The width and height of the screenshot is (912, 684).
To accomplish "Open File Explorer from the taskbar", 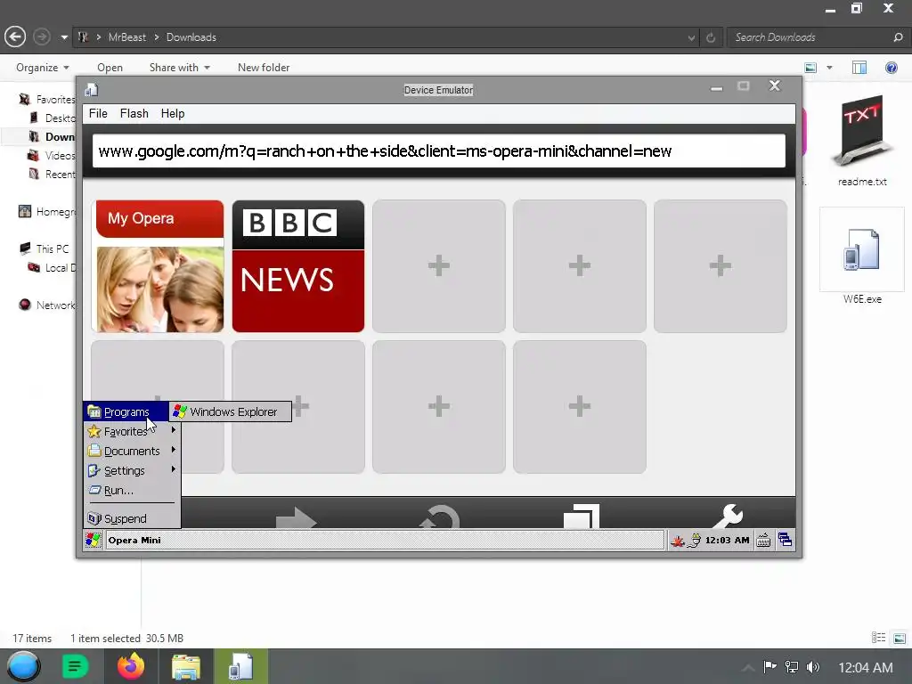I will tap(185, 667).
